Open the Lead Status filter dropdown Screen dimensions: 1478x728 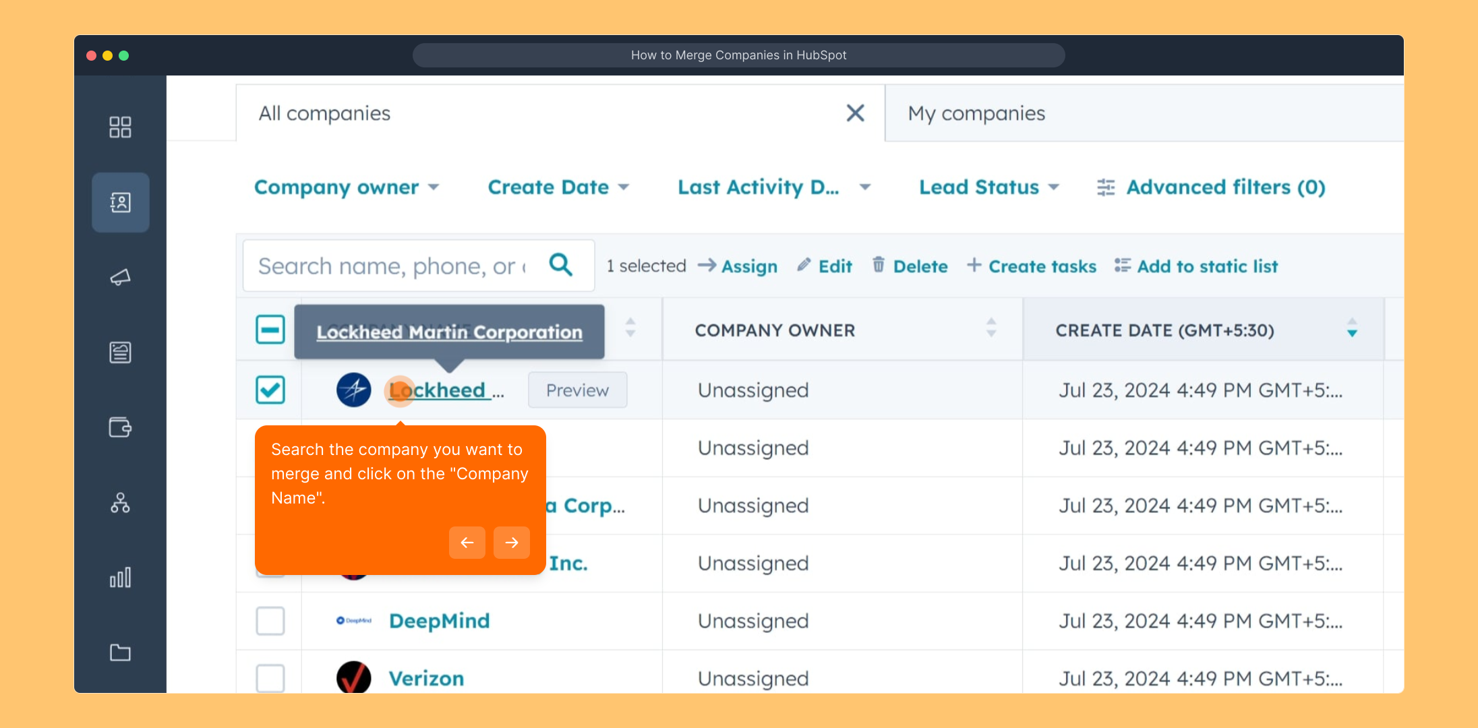(x=989, y=187)
